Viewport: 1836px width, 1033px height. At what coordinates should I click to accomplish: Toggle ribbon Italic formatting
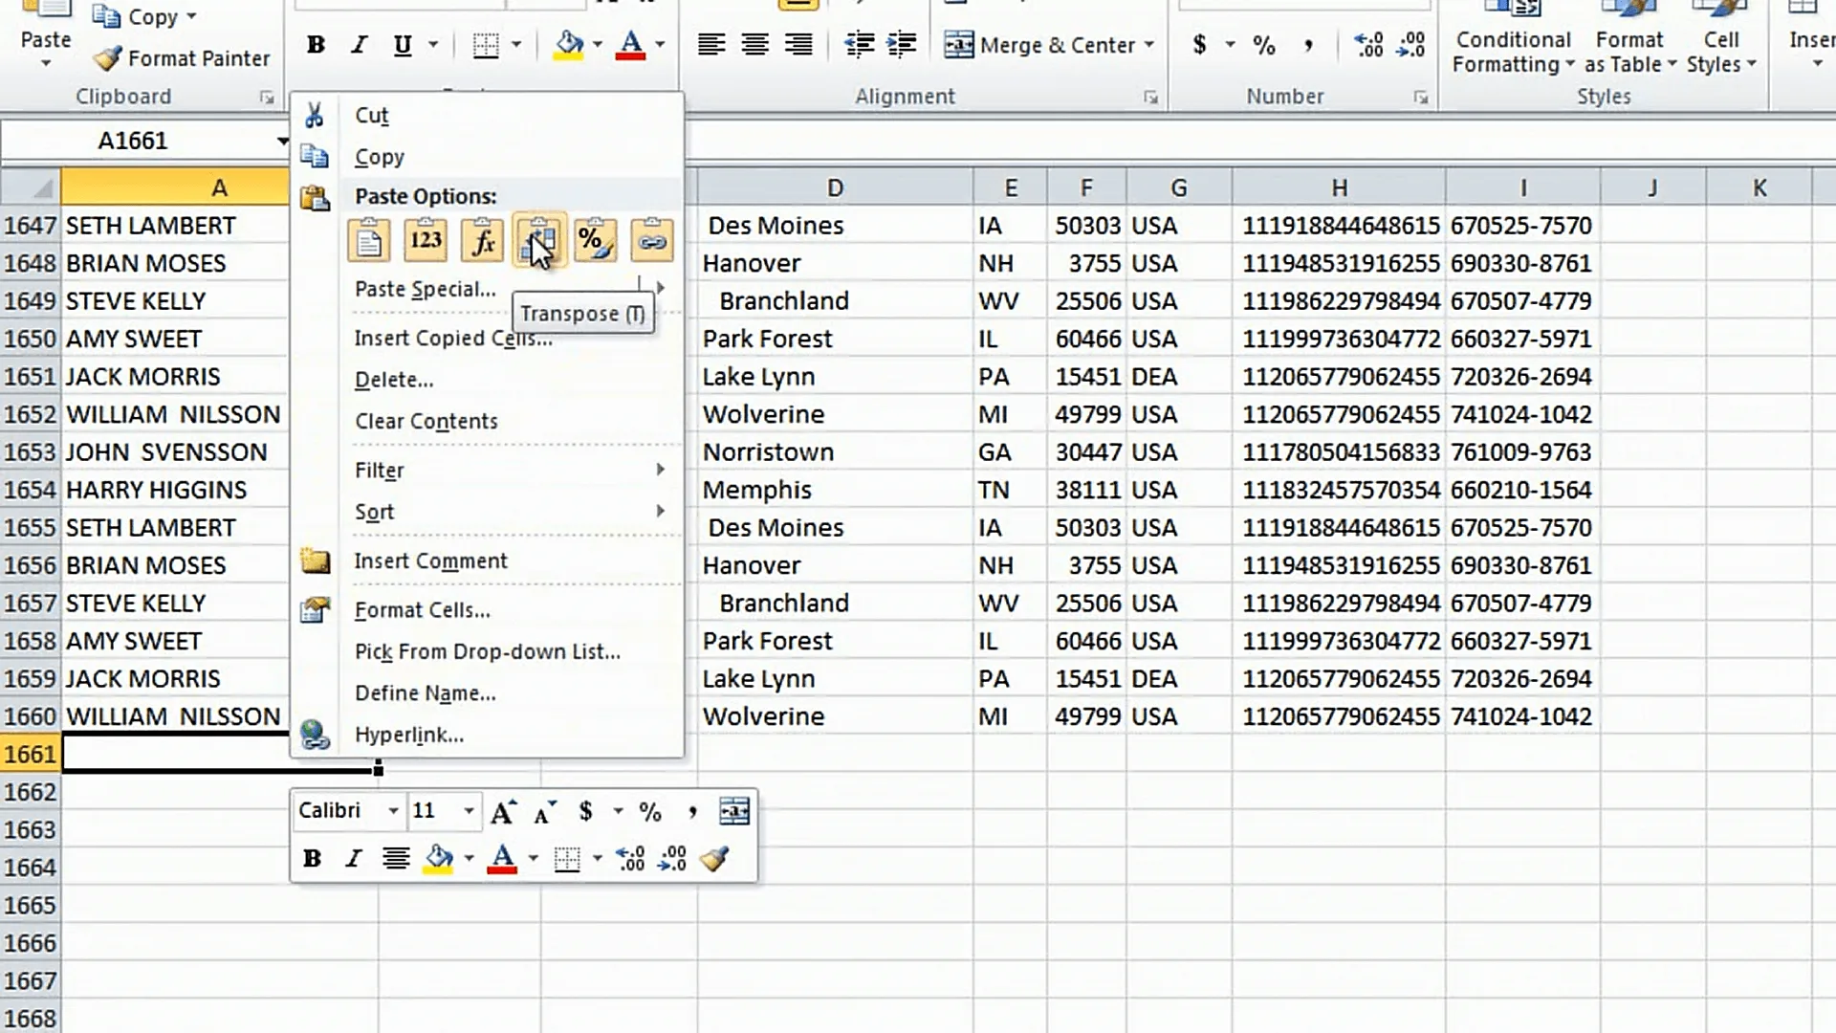tap(360, 45)
